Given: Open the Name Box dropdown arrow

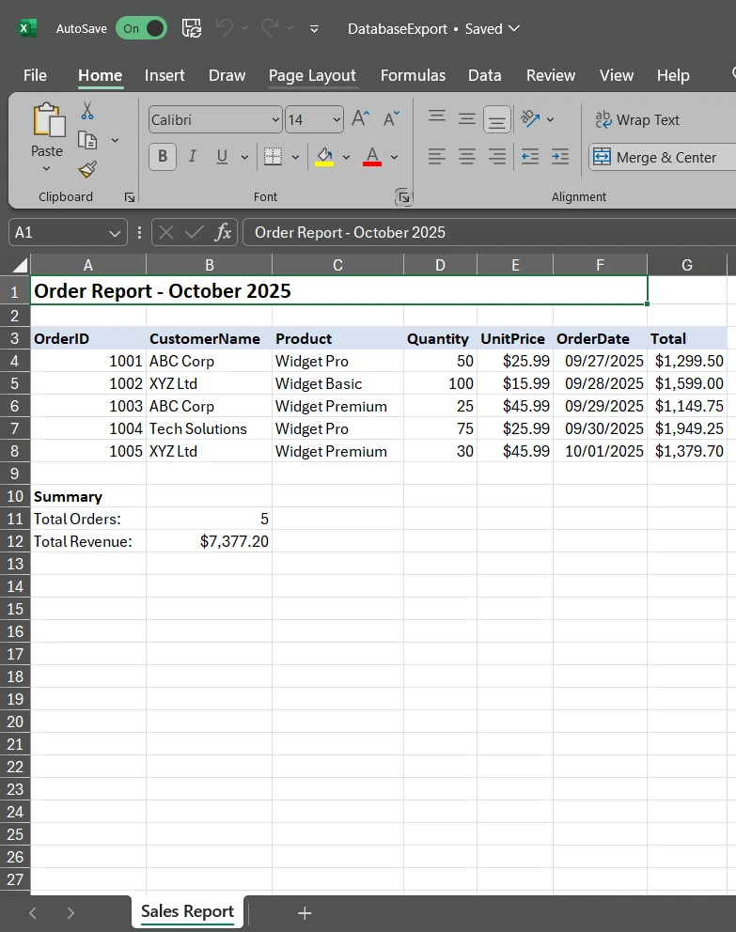Looking at the screenshot, I should click(x=116, y=232).
